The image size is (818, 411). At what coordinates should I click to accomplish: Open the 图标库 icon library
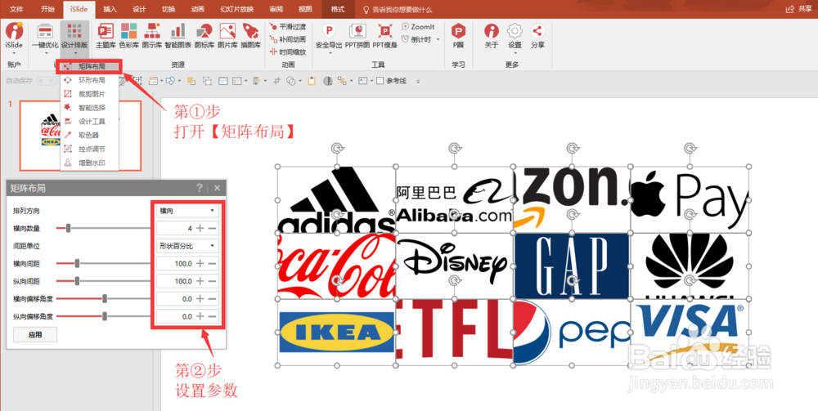[204, 36]
